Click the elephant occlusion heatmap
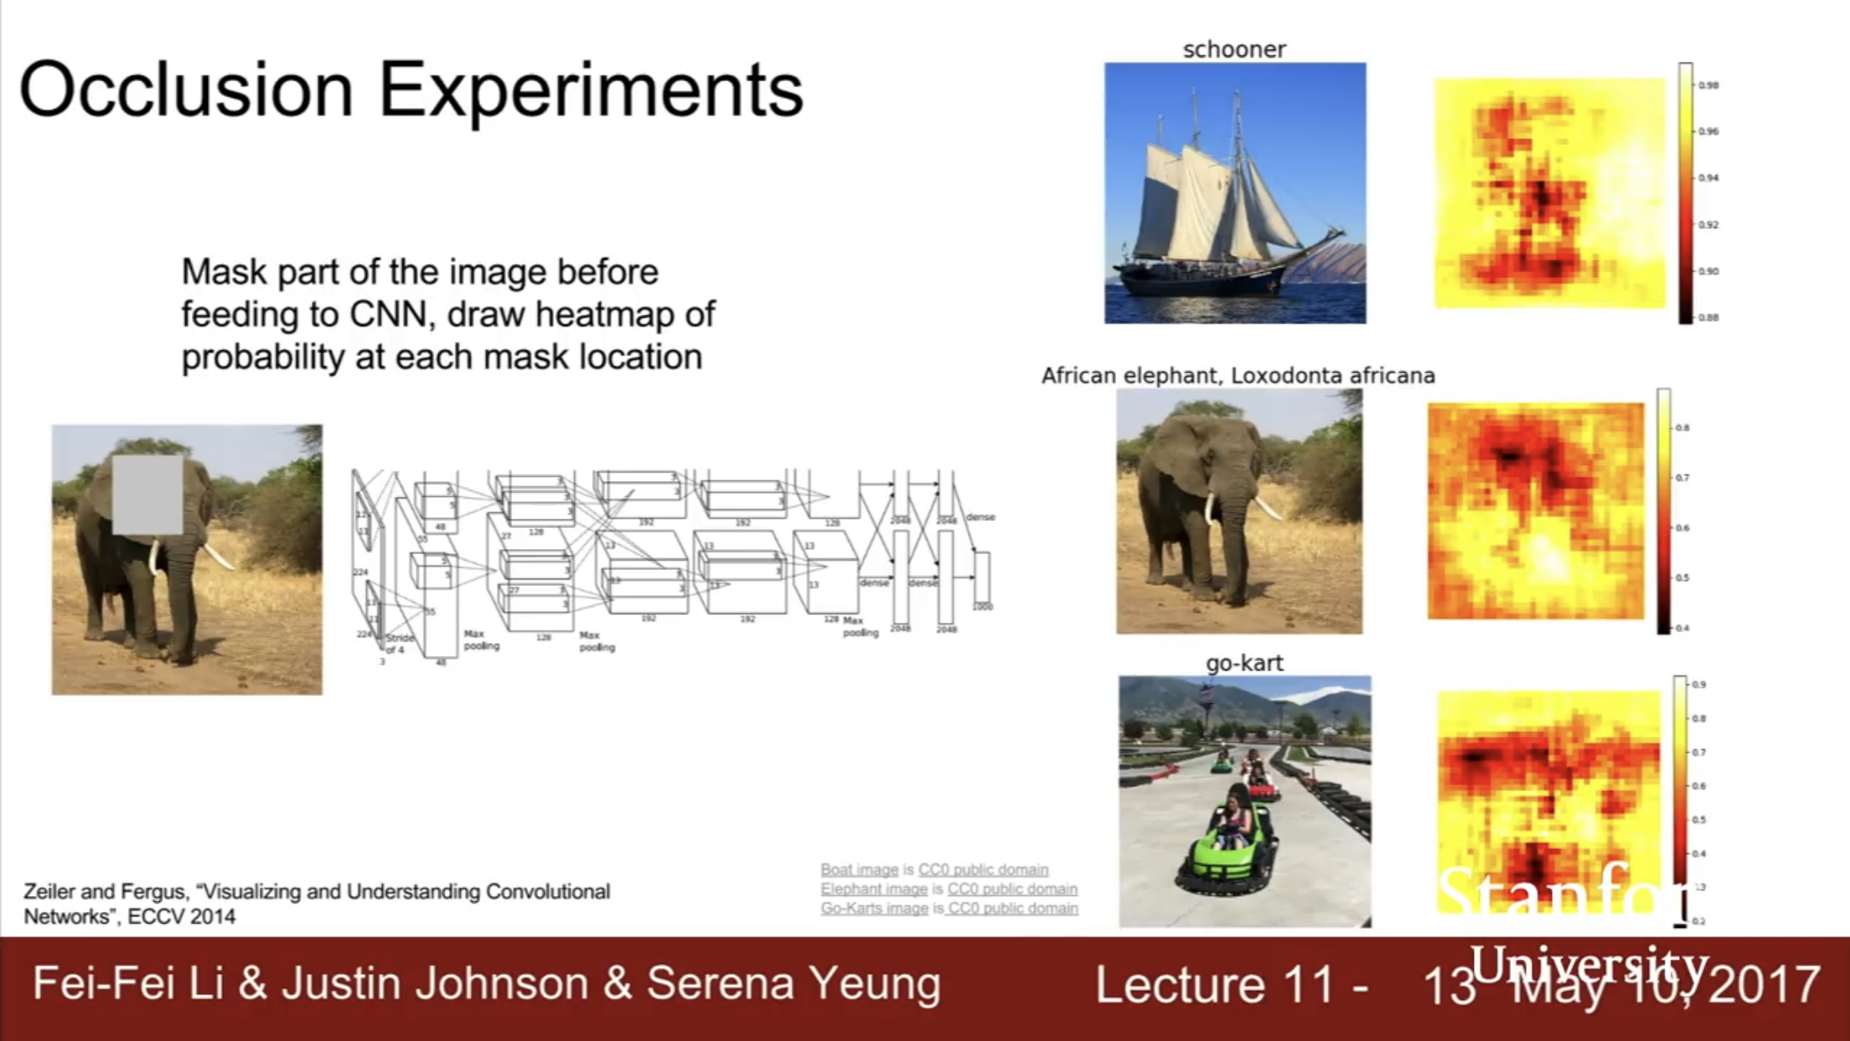Screen dimensions: 1850x1041 (x=1537, y=511)
